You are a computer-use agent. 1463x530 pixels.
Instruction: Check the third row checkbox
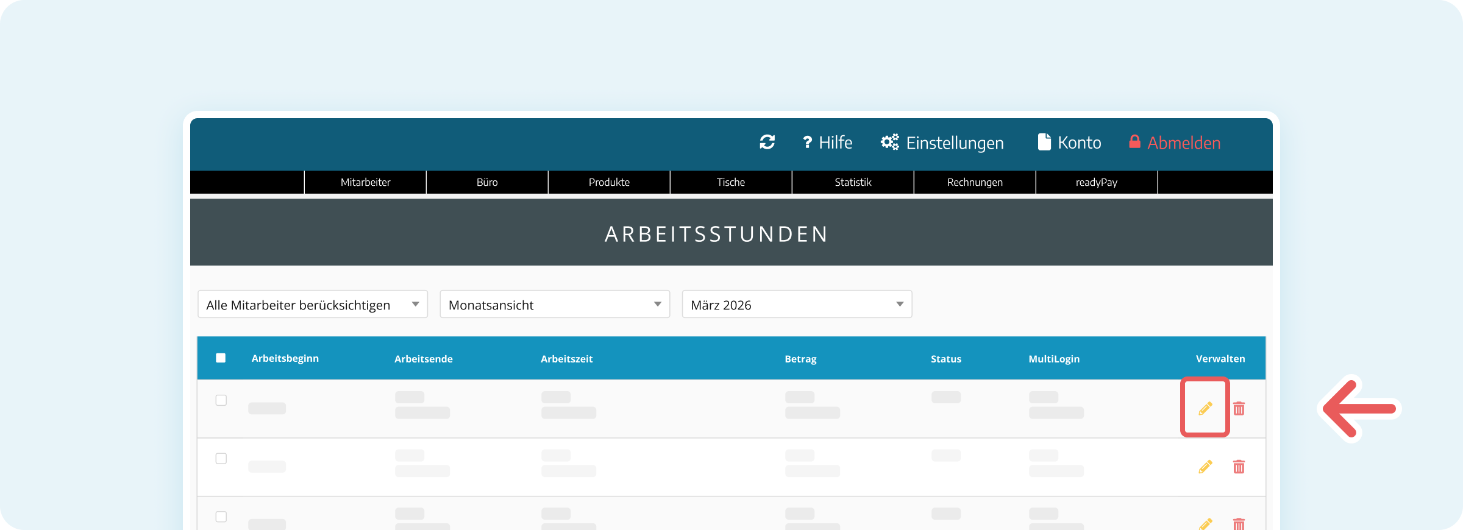pyautogui.click(x=221, y=517)
